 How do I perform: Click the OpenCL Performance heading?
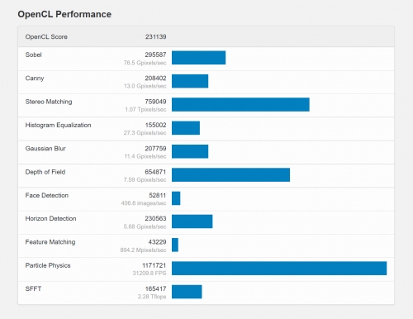click(x=64, y=14)
